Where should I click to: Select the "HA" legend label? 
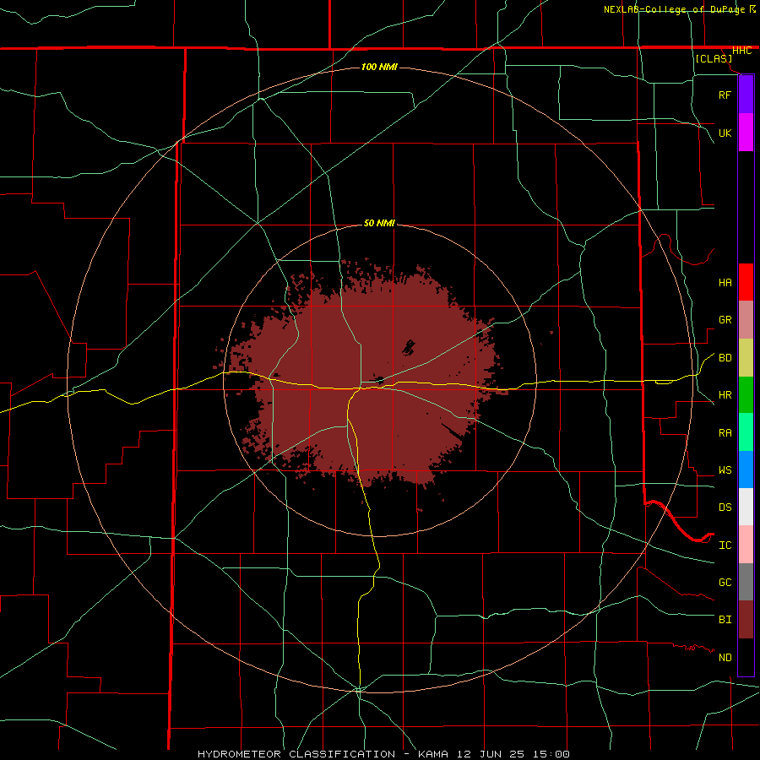tap(725, 283)
